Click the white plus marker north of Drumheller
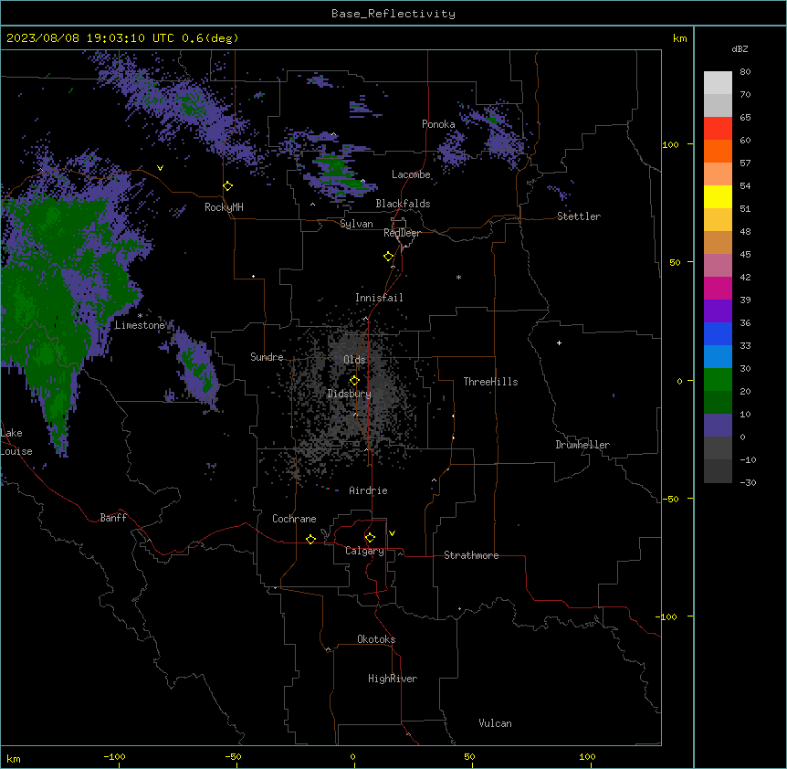The width and height of the screenshot is (787, 769). [559, 342]
